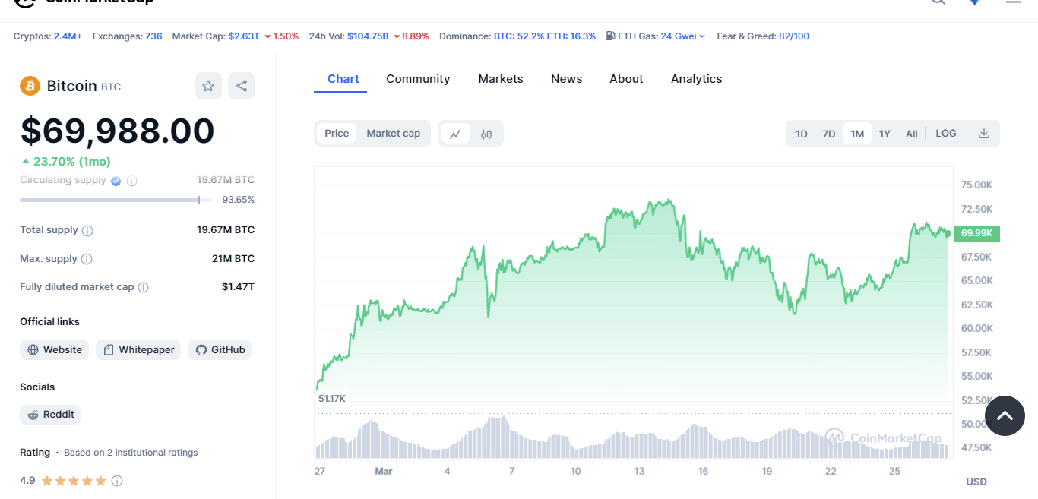Set chart range to 1M
1038x499 pixels.
[857, 134]
